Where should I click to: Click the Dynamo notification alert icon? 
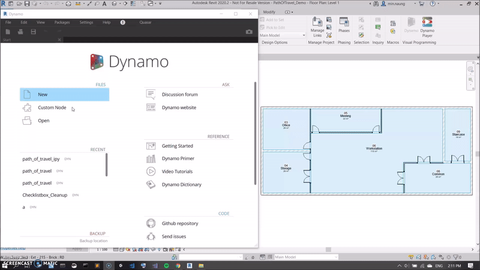coord(123,22)
